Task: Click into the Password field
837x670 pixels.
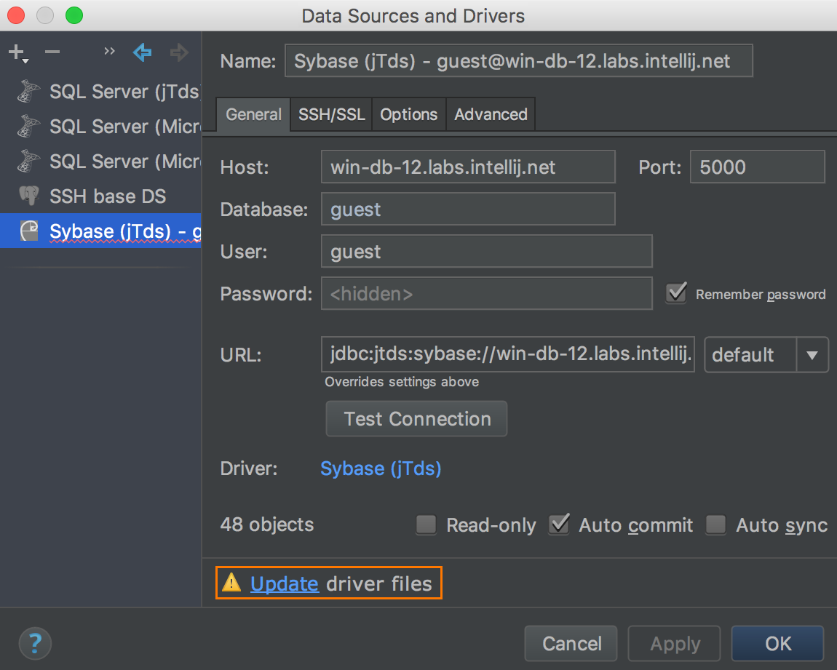Action: coord(486,293)
